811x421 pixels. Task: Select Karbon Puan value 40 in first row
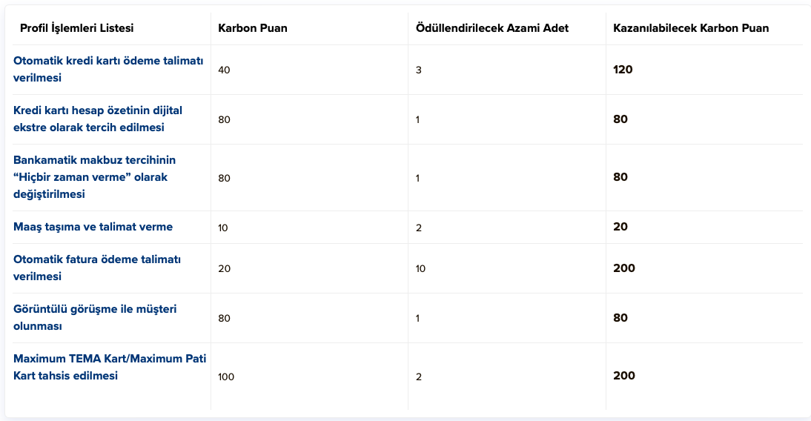coord(225,70)
